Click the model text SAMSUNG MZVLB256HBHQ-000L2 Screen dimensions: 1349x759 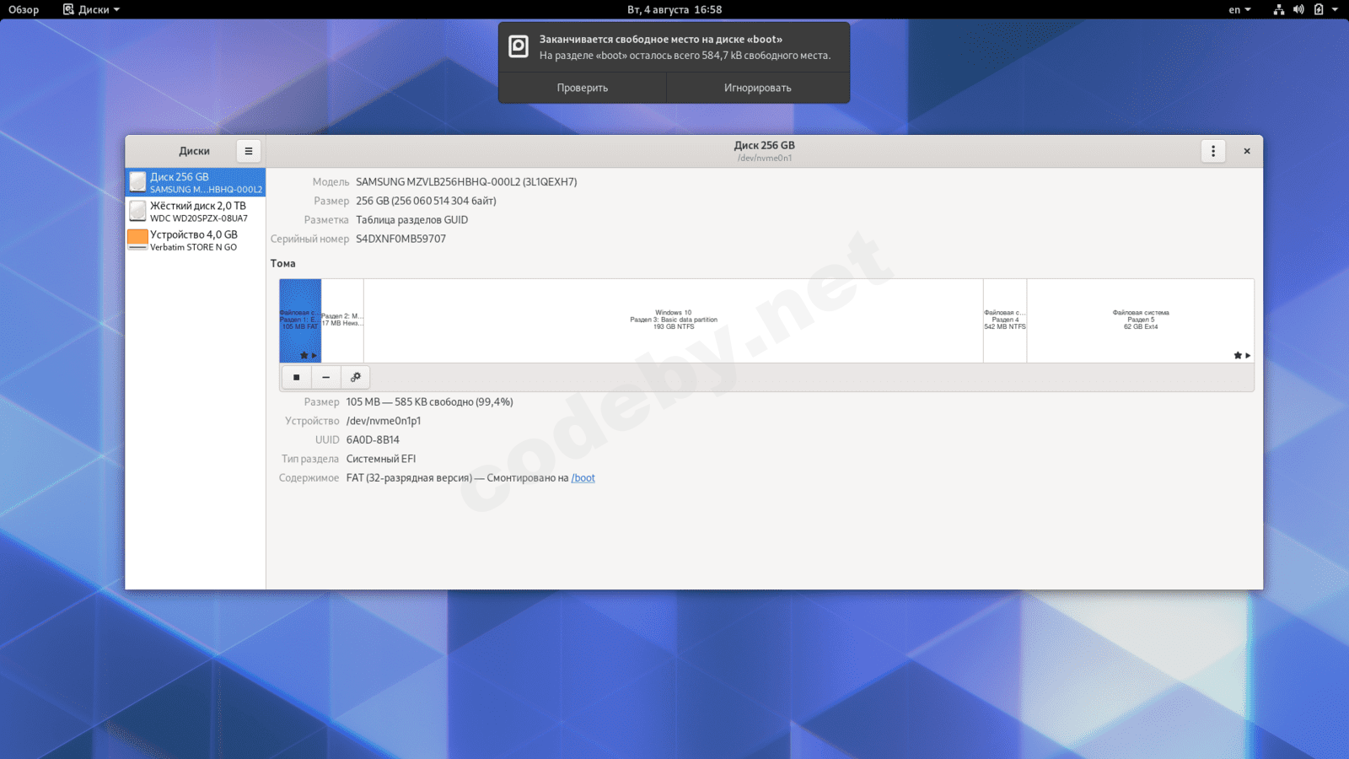point(466,181)
